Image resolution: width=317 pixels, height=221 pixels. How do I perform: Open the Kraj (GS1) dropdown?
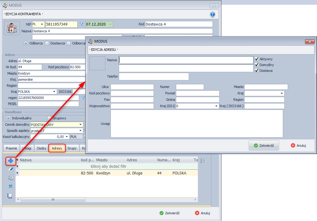point(216,106)
